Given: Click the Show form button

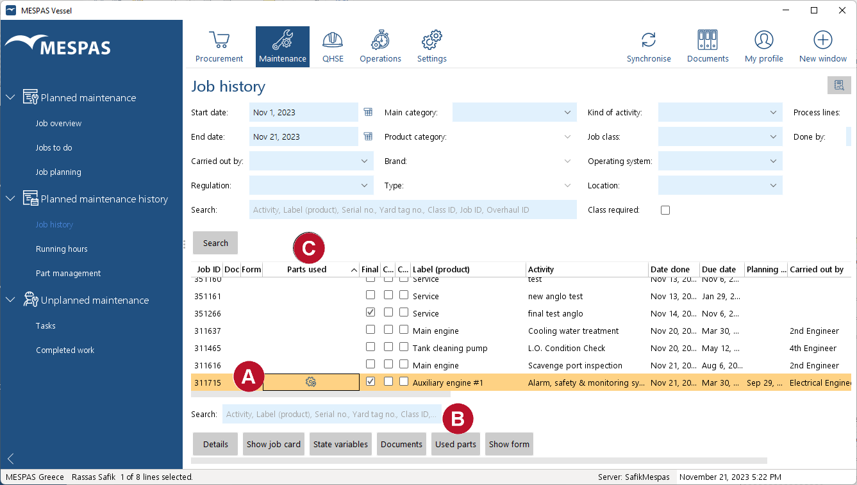Looking at the screenshot, I should [509, 444].
